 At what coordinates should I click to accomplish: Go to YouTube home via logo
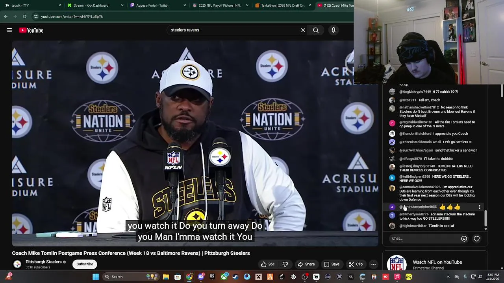(x=31, y=30)
